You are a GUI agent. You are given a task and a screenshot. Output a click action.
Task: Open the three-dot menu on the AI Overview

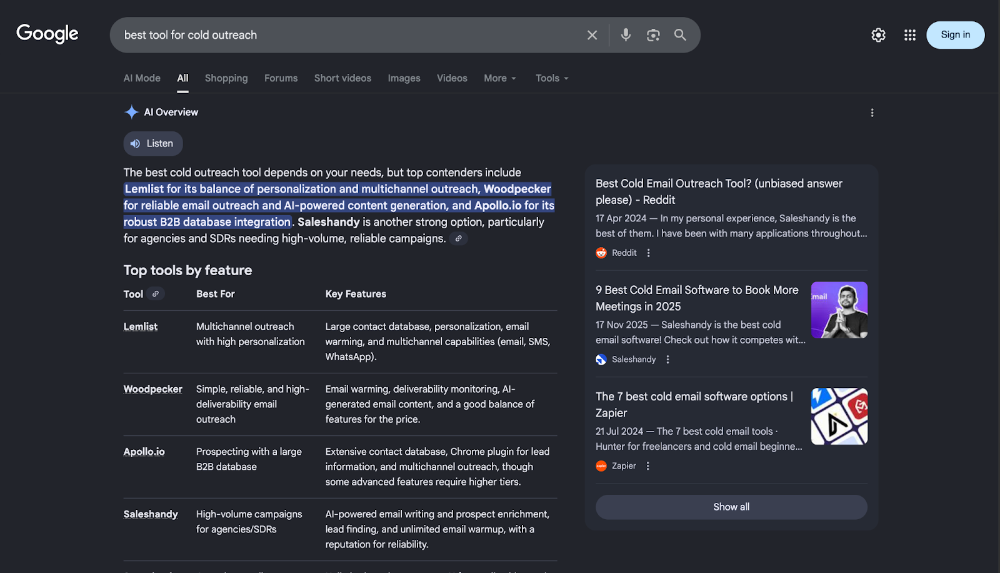pos(872,113)
